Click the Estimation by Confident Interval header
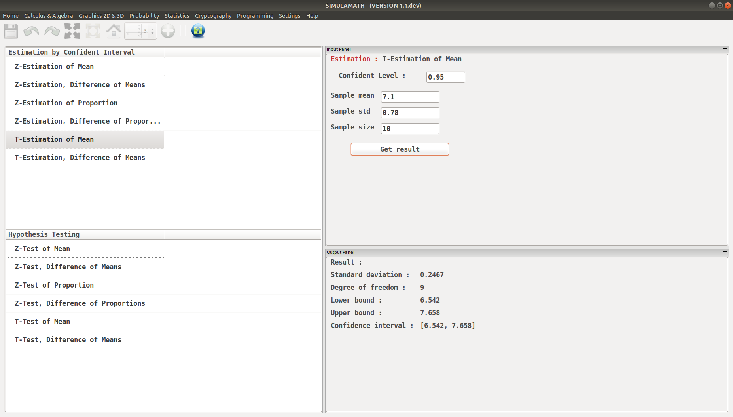Image resolution: width=733 pixels, height=417 pixels. click(x=85, y=52)
